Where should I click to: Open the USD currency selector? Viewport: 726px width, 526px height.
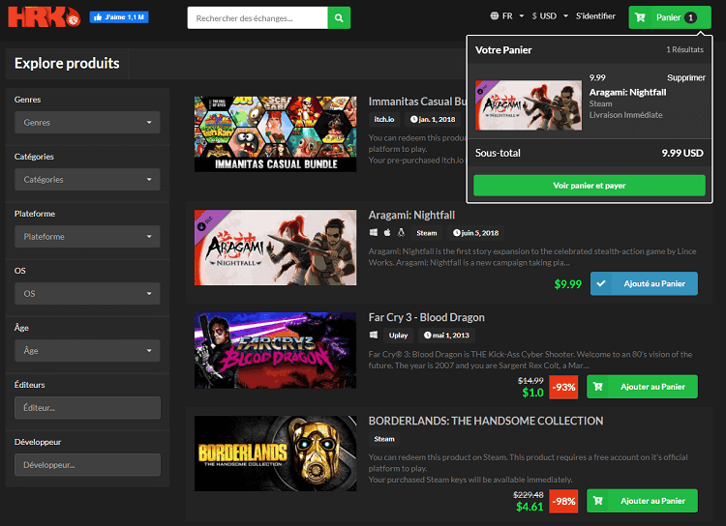[x=548, y=16]
